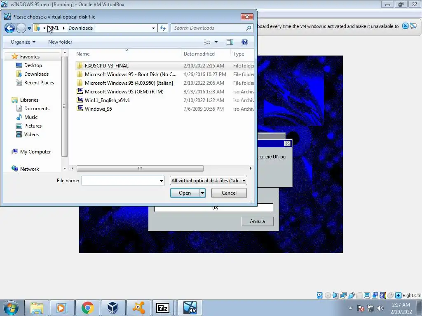422x316 pixels.
Task: Select the Windows 95 (4.00.950) [Italian] folder
Action: [x=129, y=83]
